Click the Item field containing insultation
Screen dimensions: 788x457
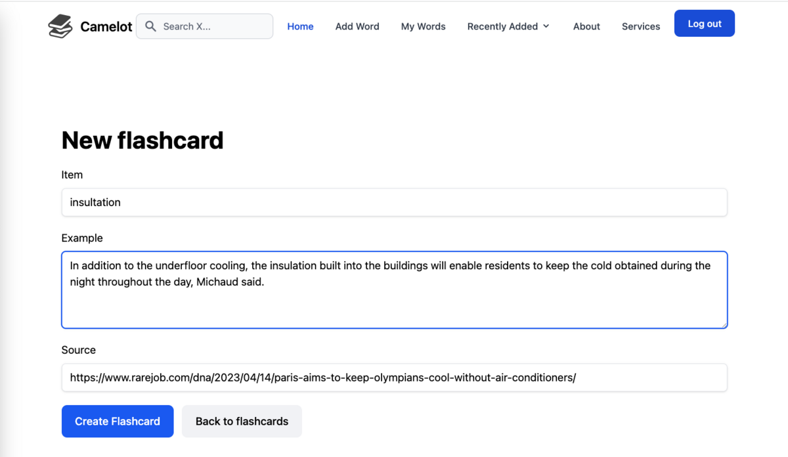[x=394, y=202]
